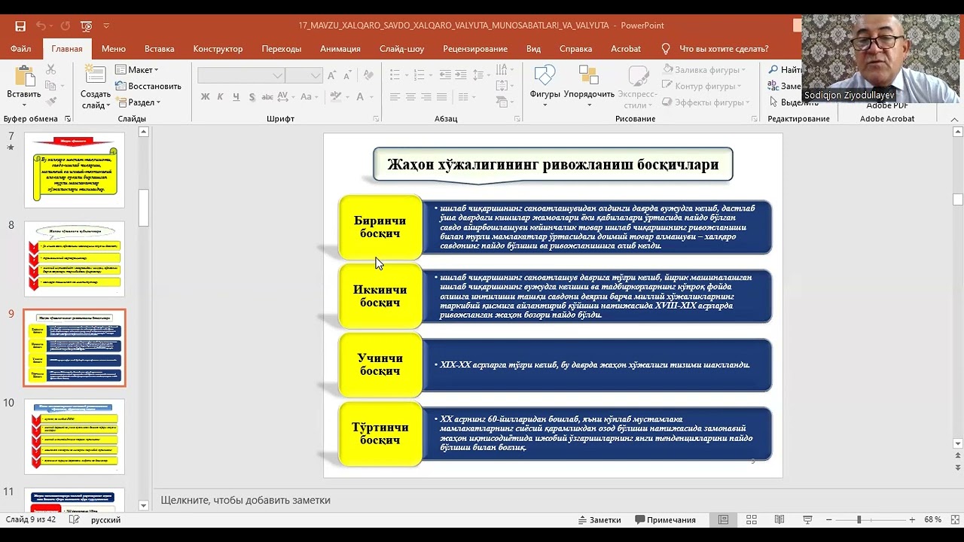The height and width of the screenshot is (542, 964).
Task: Click the Что вы хотите сделать search box
Action: coord(715,49)
